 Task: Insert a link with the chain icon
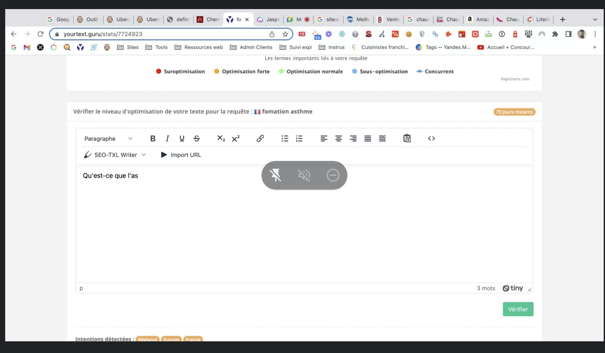point(260,139)
